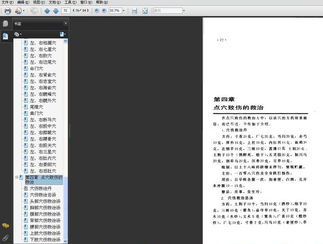Viewport: 323px width, 244px height.
Task: Select bookmark 腹部穴伤救治汤
Action: coord(45,214)
